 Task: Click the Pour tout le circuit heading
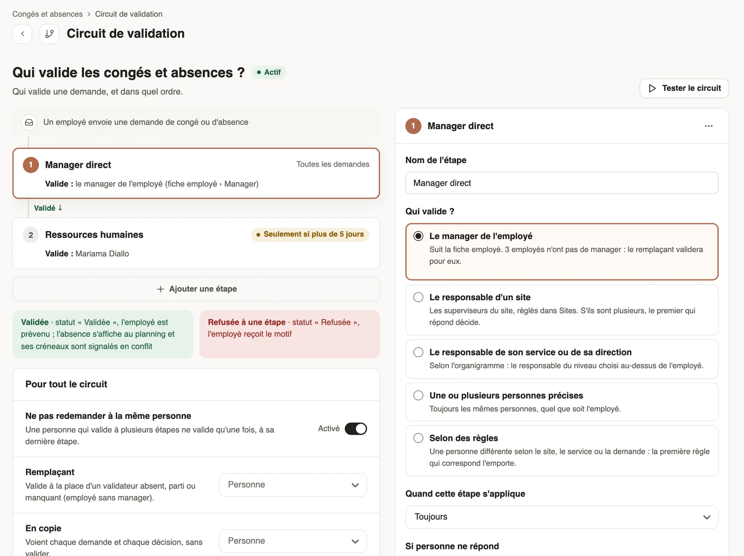66,384
